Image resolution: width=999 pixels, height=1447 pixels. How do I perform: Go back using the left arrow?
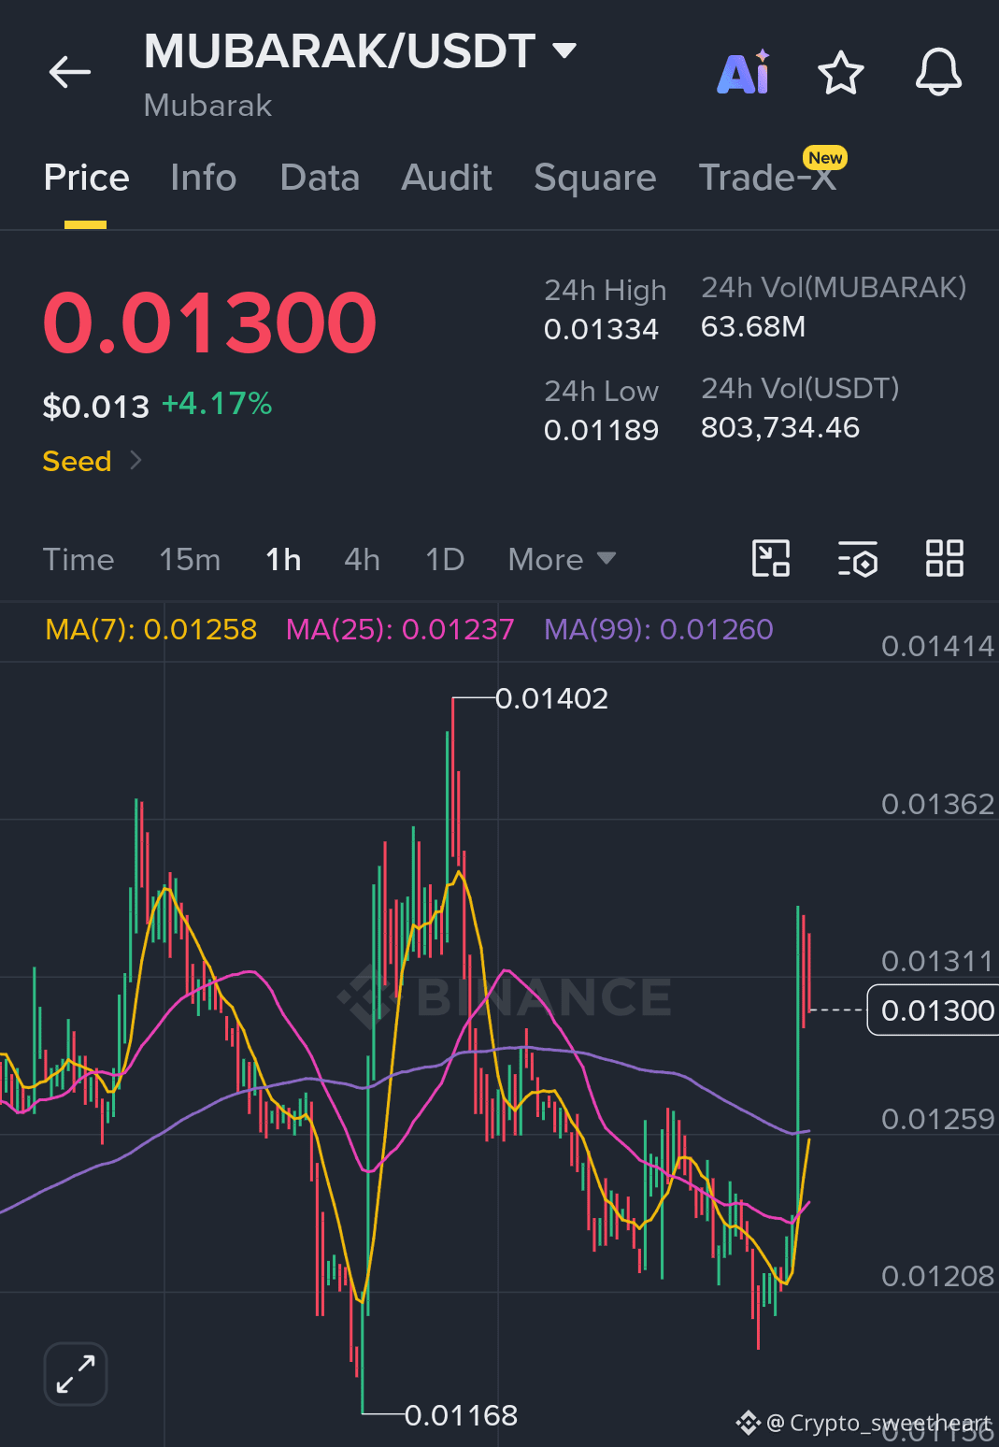click(70, 72)
